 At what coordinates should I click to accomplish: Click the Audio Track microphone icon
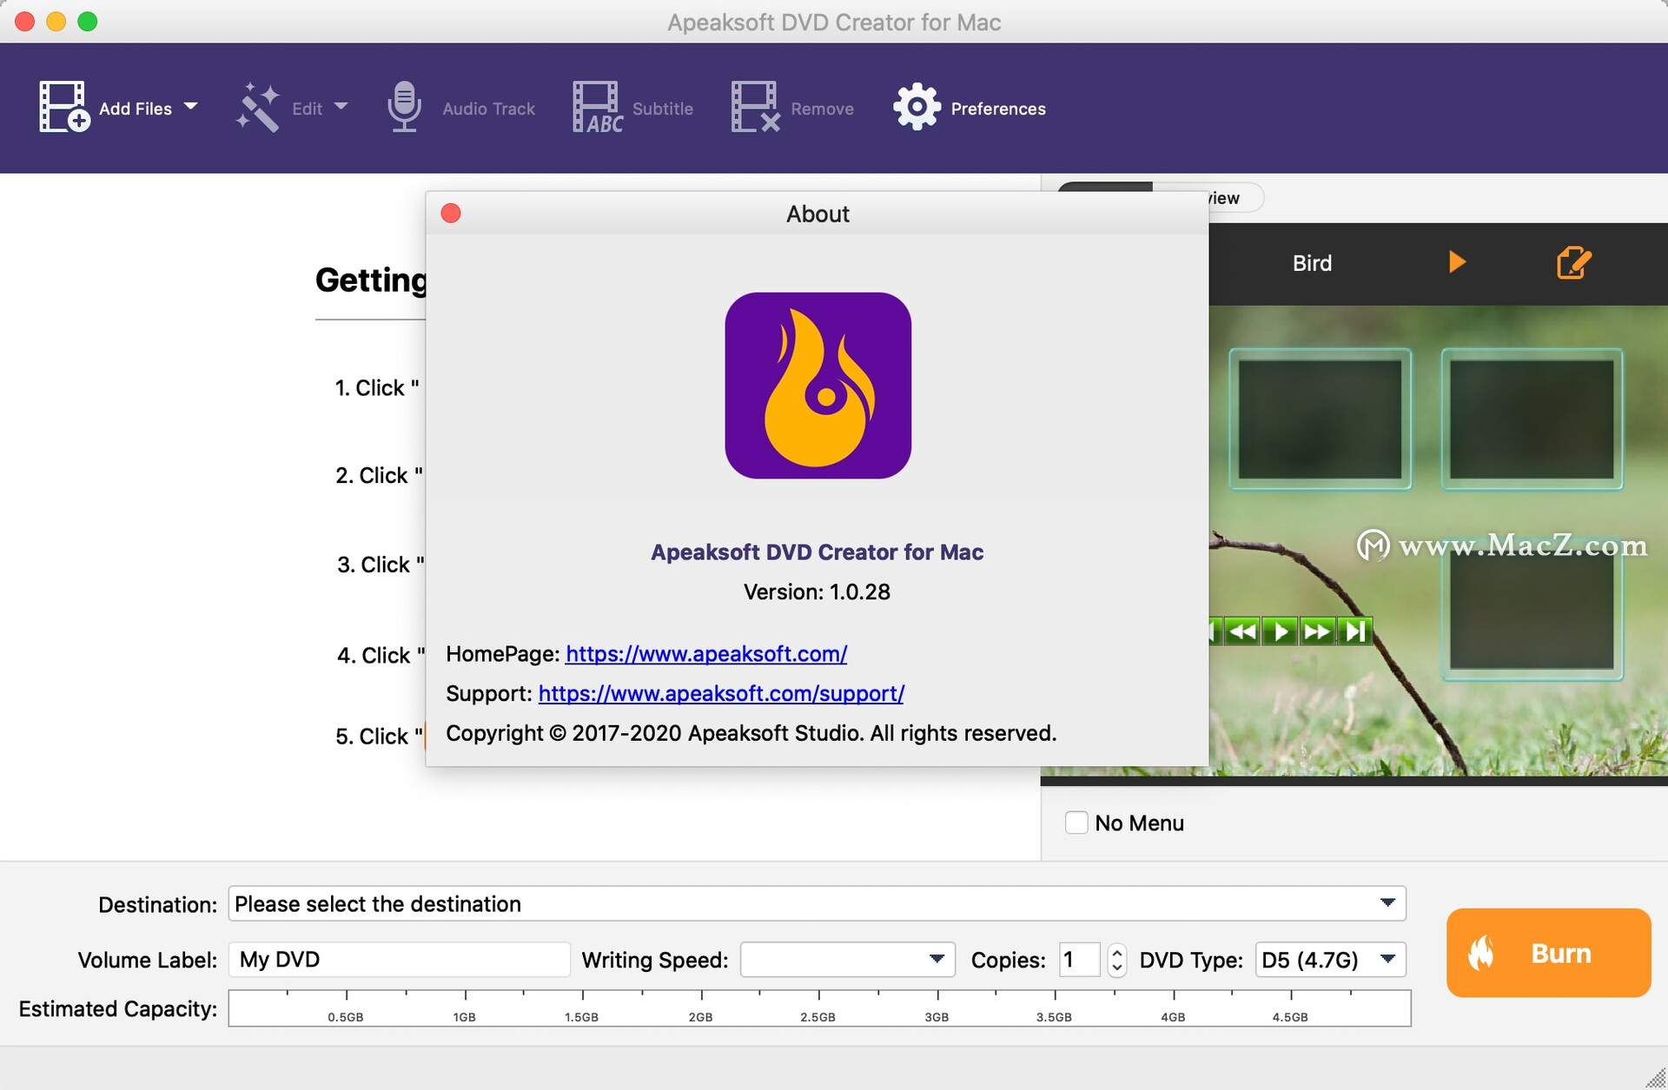(x=404, y=107)
